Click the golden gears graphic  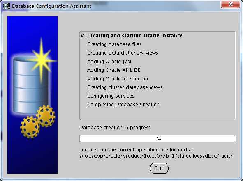38,121
